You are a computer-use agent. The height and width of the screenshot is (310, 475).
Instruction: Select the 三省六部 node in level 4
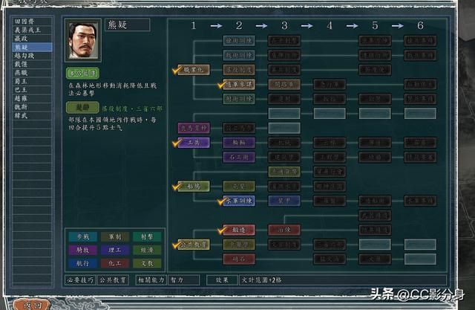click(x=330, y=245)
